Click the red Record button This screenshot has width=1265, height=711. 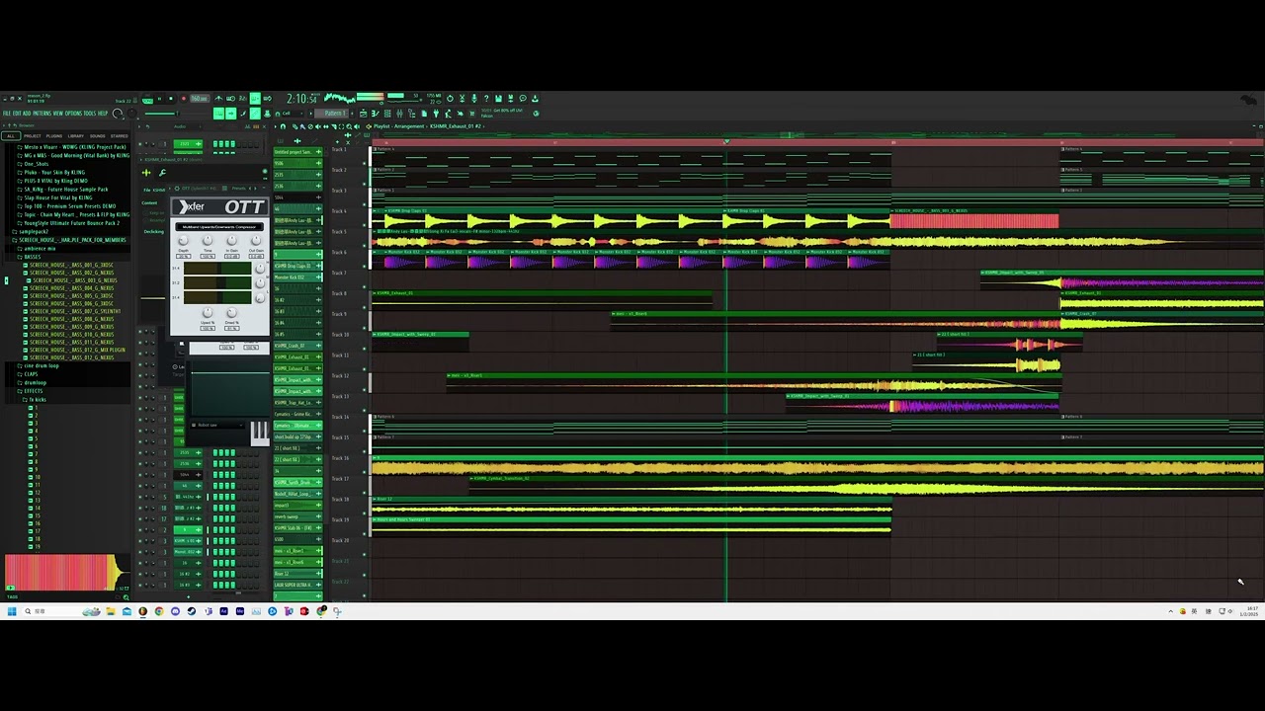[x=183, y=99]
